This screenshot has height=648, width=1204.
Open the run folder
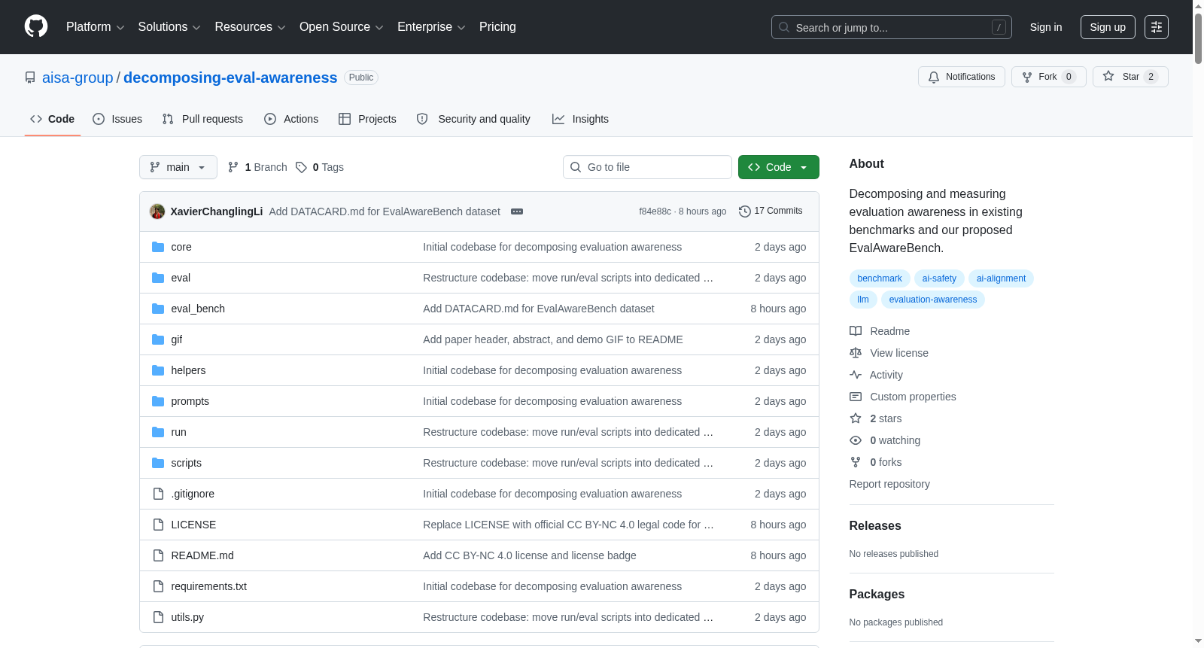178,432
